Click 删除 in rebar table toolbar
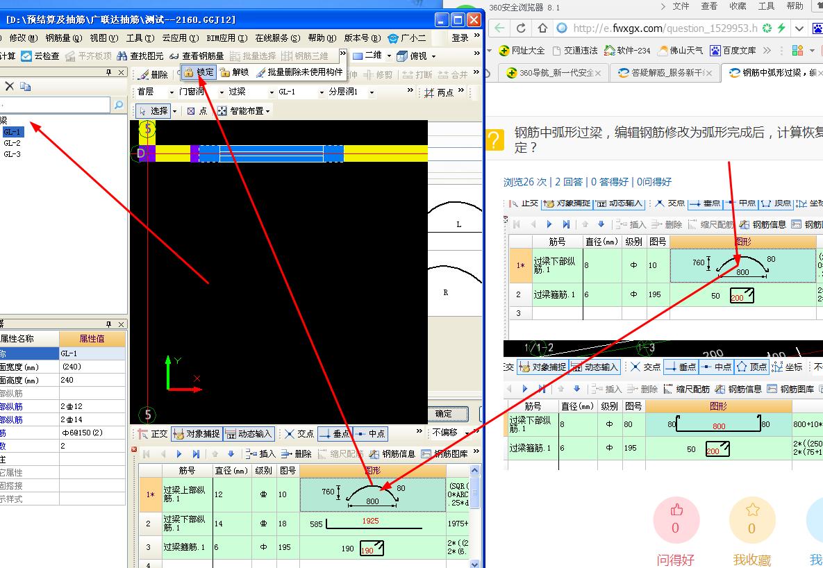The image size is (823, 568). click(x=296, y=453)
